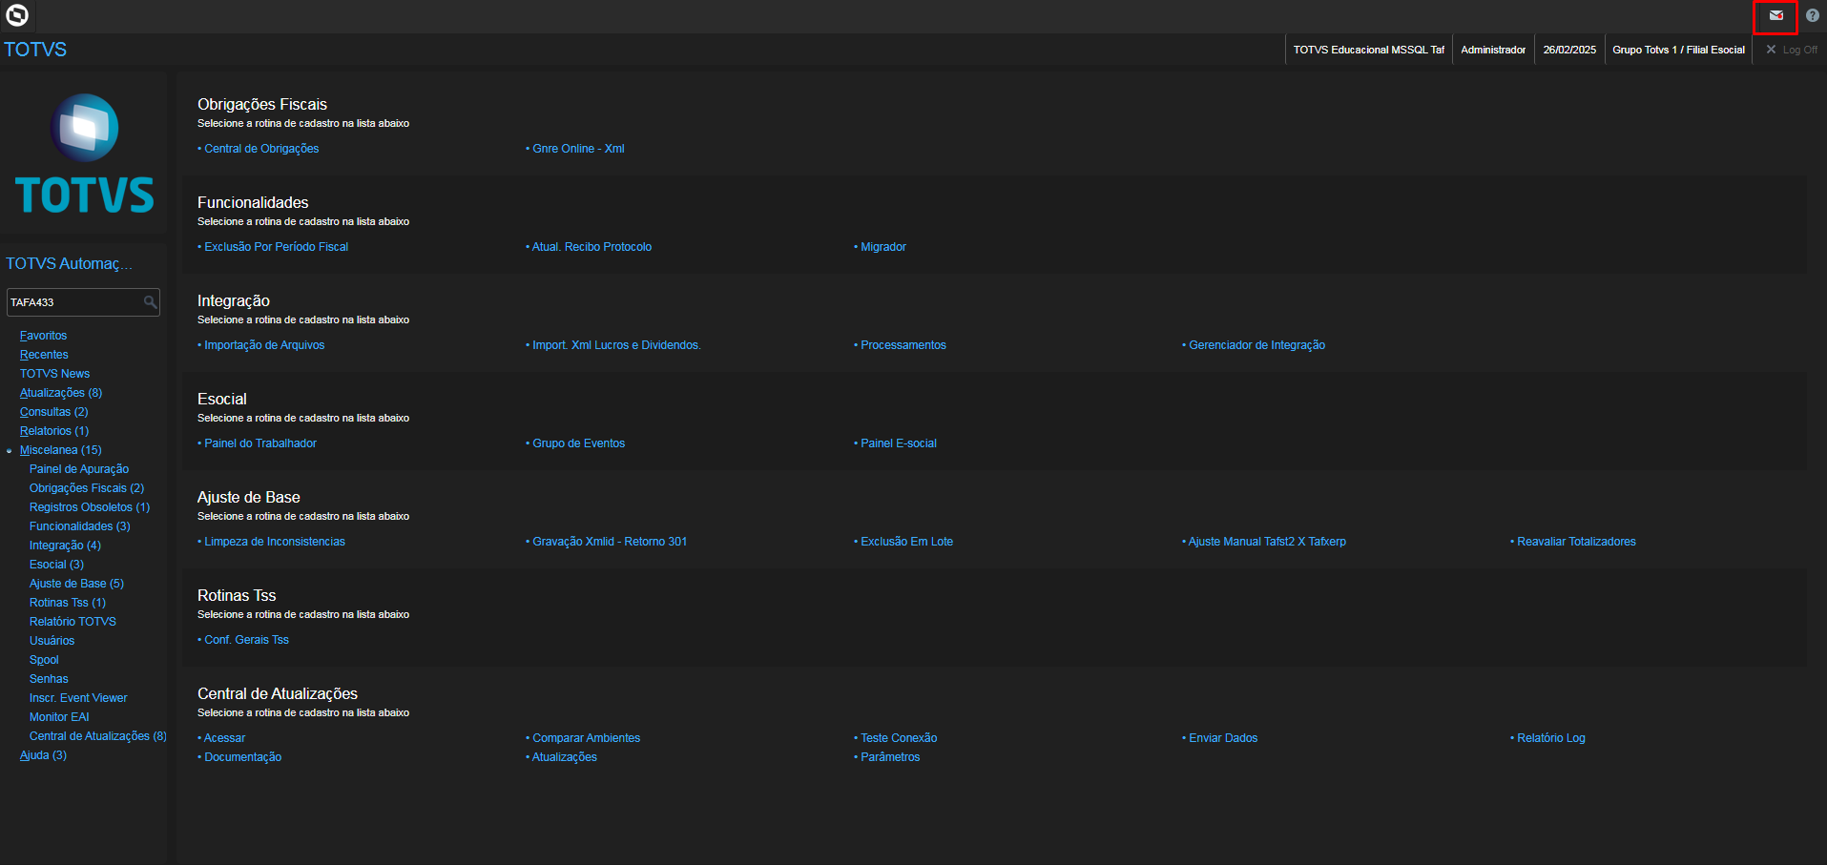Screen dimensions: 1827x865
Task: Click the search magnifier icon in the routine field
Action: pyautogui.click(x=150, y=302)
